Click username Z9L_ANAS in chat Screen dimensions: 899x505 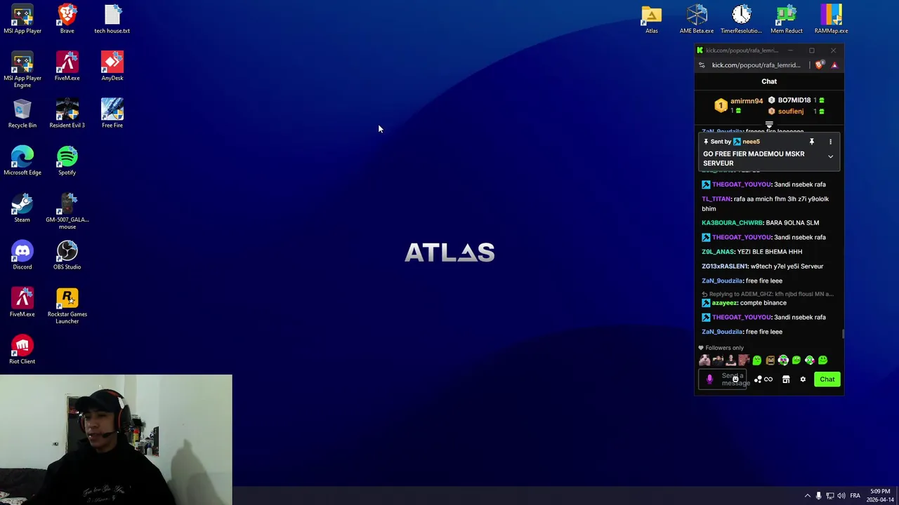pyautogui.click(x=718, y=252)
